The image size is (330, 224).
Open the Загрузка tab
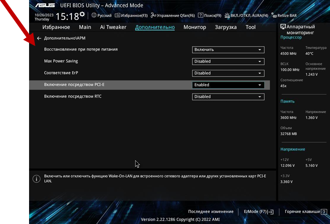226,27
